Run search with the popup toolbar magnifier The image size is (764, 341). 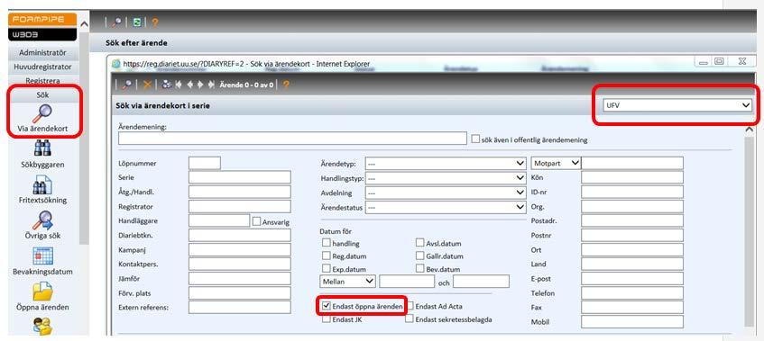coord(126,85)
